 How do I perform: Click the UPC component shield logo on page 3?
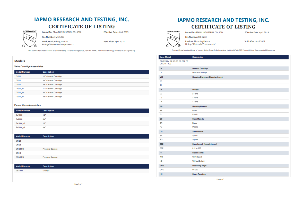[x=30, y=39]
